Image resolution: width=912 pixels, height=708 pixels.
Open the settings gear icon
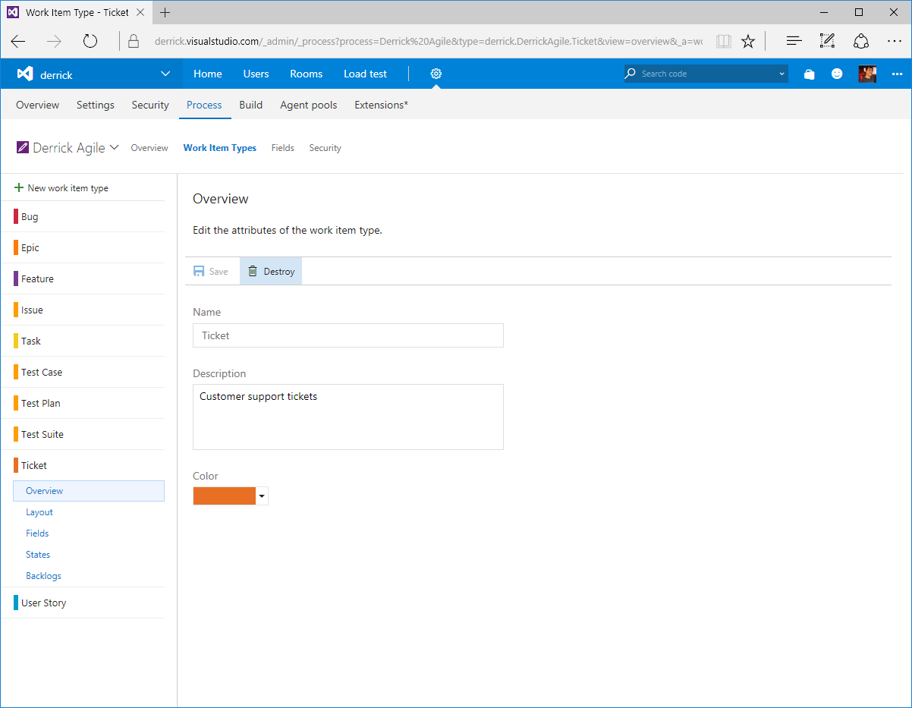pos(436,74)
